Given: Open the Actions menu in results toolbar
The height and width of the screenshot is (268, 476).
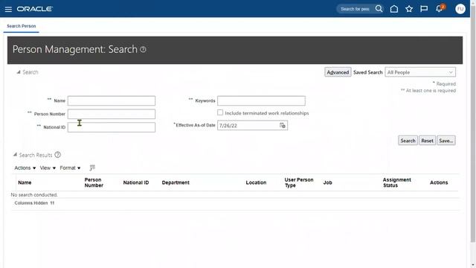Looking at the screenshot, I should 25,168.
